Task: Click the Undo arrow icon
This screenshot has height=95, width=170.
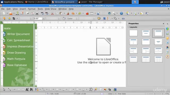Action: click(x=73, y=13)
